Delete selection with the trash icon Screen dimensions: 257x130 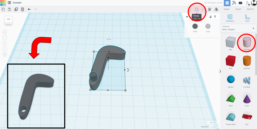tap(23, 9)
